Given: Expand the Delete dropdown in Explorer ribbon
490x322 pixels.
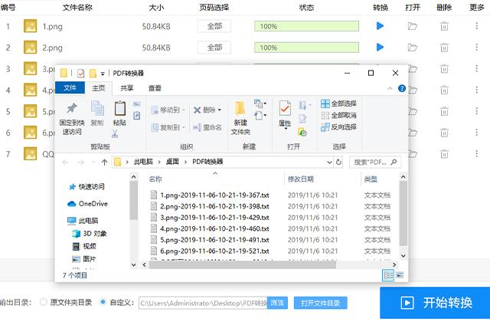Looking at the screenshot, I should pyautogui.click(x=220, y=110).
